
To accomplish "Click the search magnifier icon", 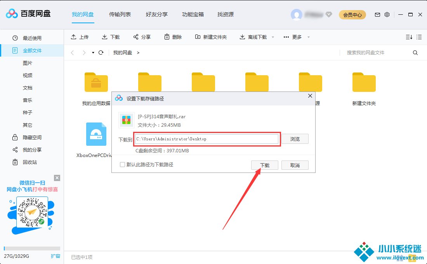I will [x=415, y=53].
